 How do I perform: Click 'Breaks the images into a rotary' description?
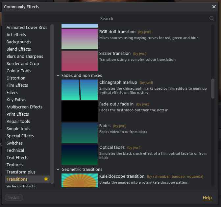pos(144,182)
